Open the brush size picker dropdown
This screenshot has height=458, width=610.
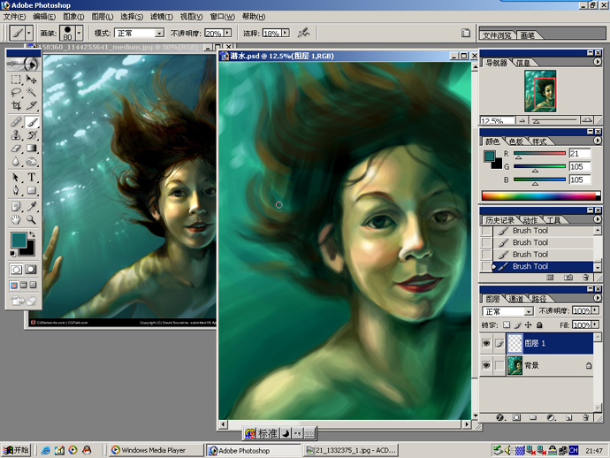[x=79, y=33]
